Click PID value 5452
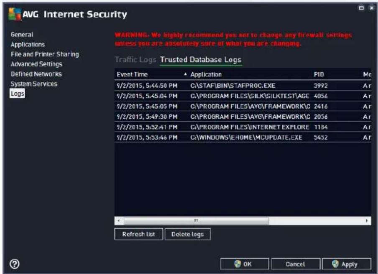Image resolution: width=378 pixels, height=274 pixels. 321,137
